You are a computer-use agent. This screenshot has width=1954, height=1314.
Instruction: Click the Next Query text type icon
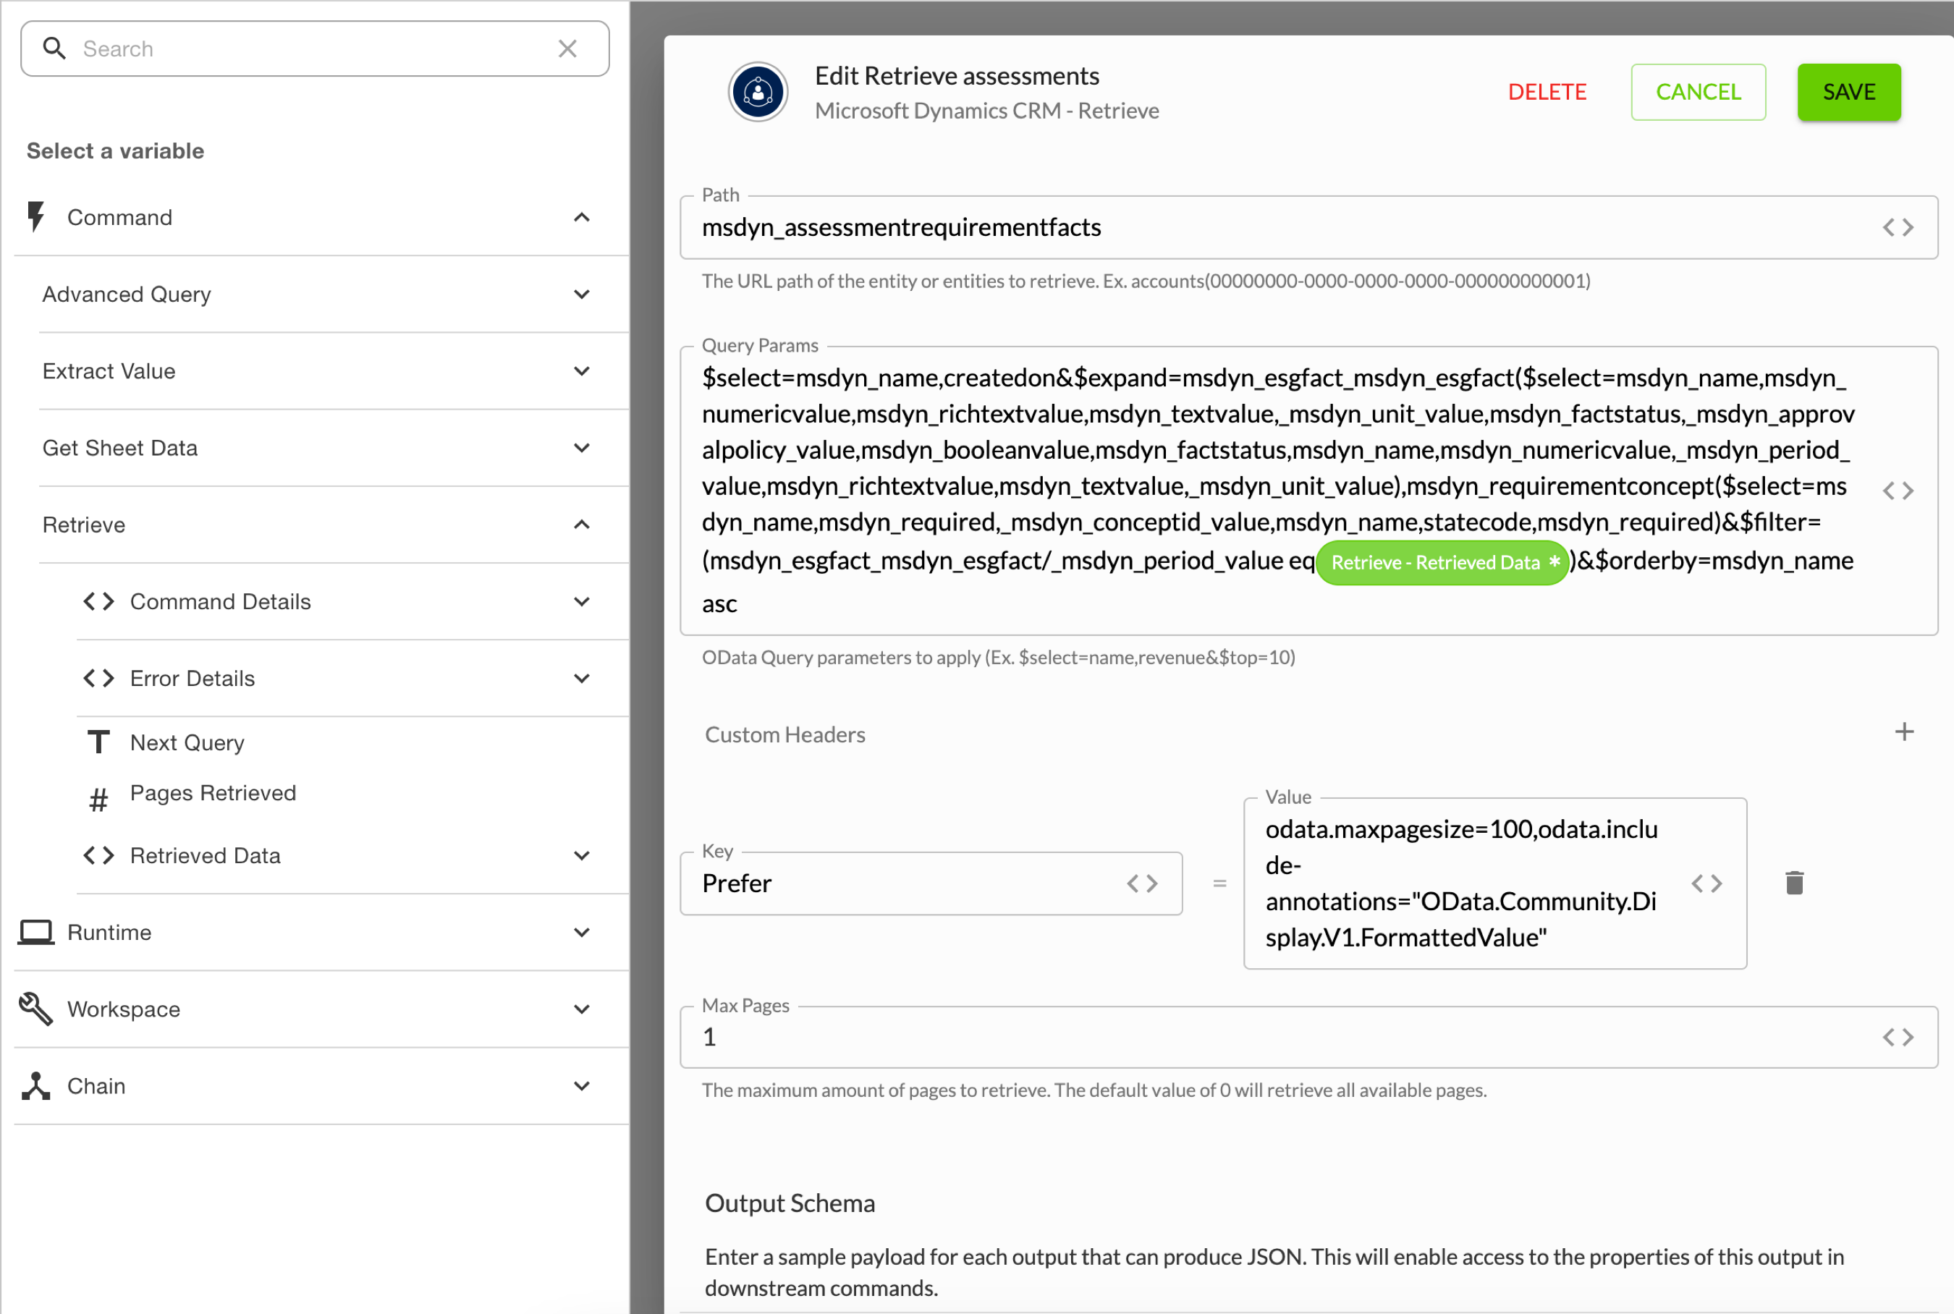point(98,742)
